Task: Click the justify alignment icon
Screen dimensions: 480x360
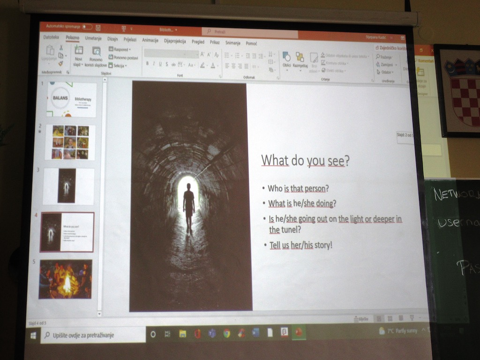Action: (x=247, y=67)
